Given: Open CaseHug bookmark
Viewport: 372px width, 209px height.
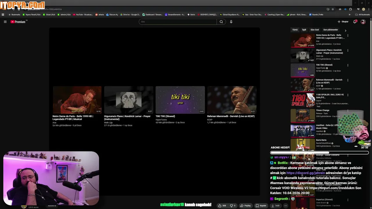Looking at the screenshot, I should pyautogui.click(x=274, y=15).
